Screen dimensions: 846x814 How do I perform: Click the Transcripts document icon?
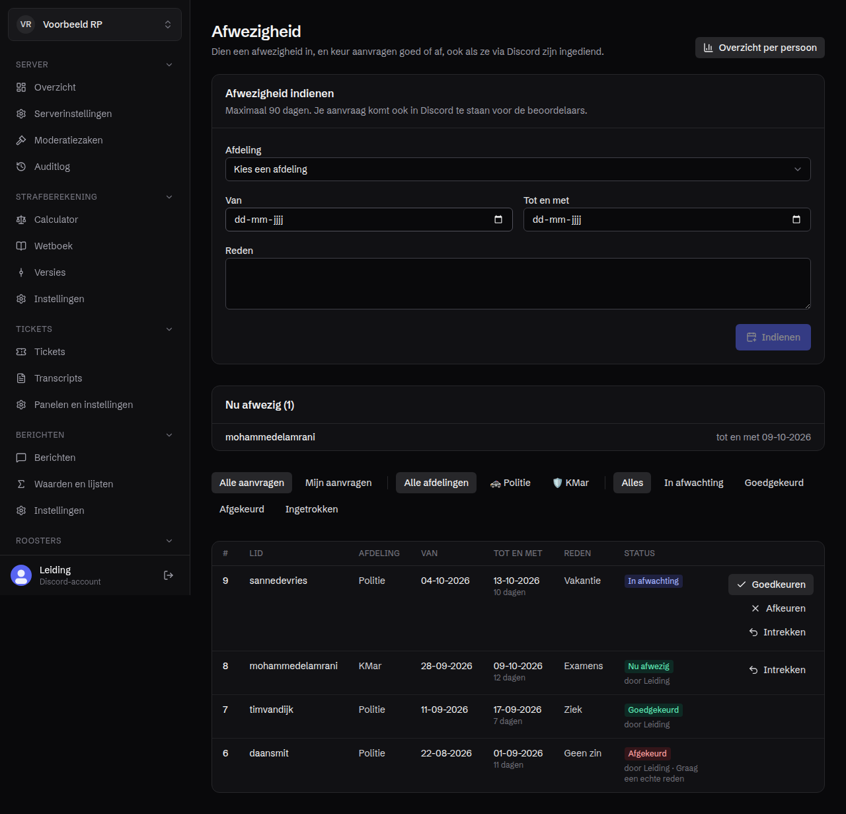pyautogui.click(x=21, y=378)
